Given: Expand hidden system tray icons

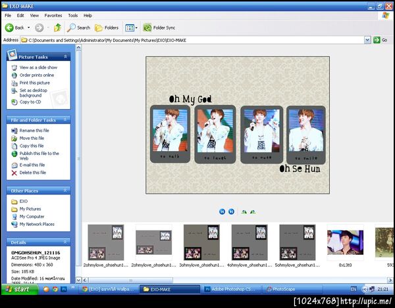Looking at the screenshot, I should click(x=365, y=290).
